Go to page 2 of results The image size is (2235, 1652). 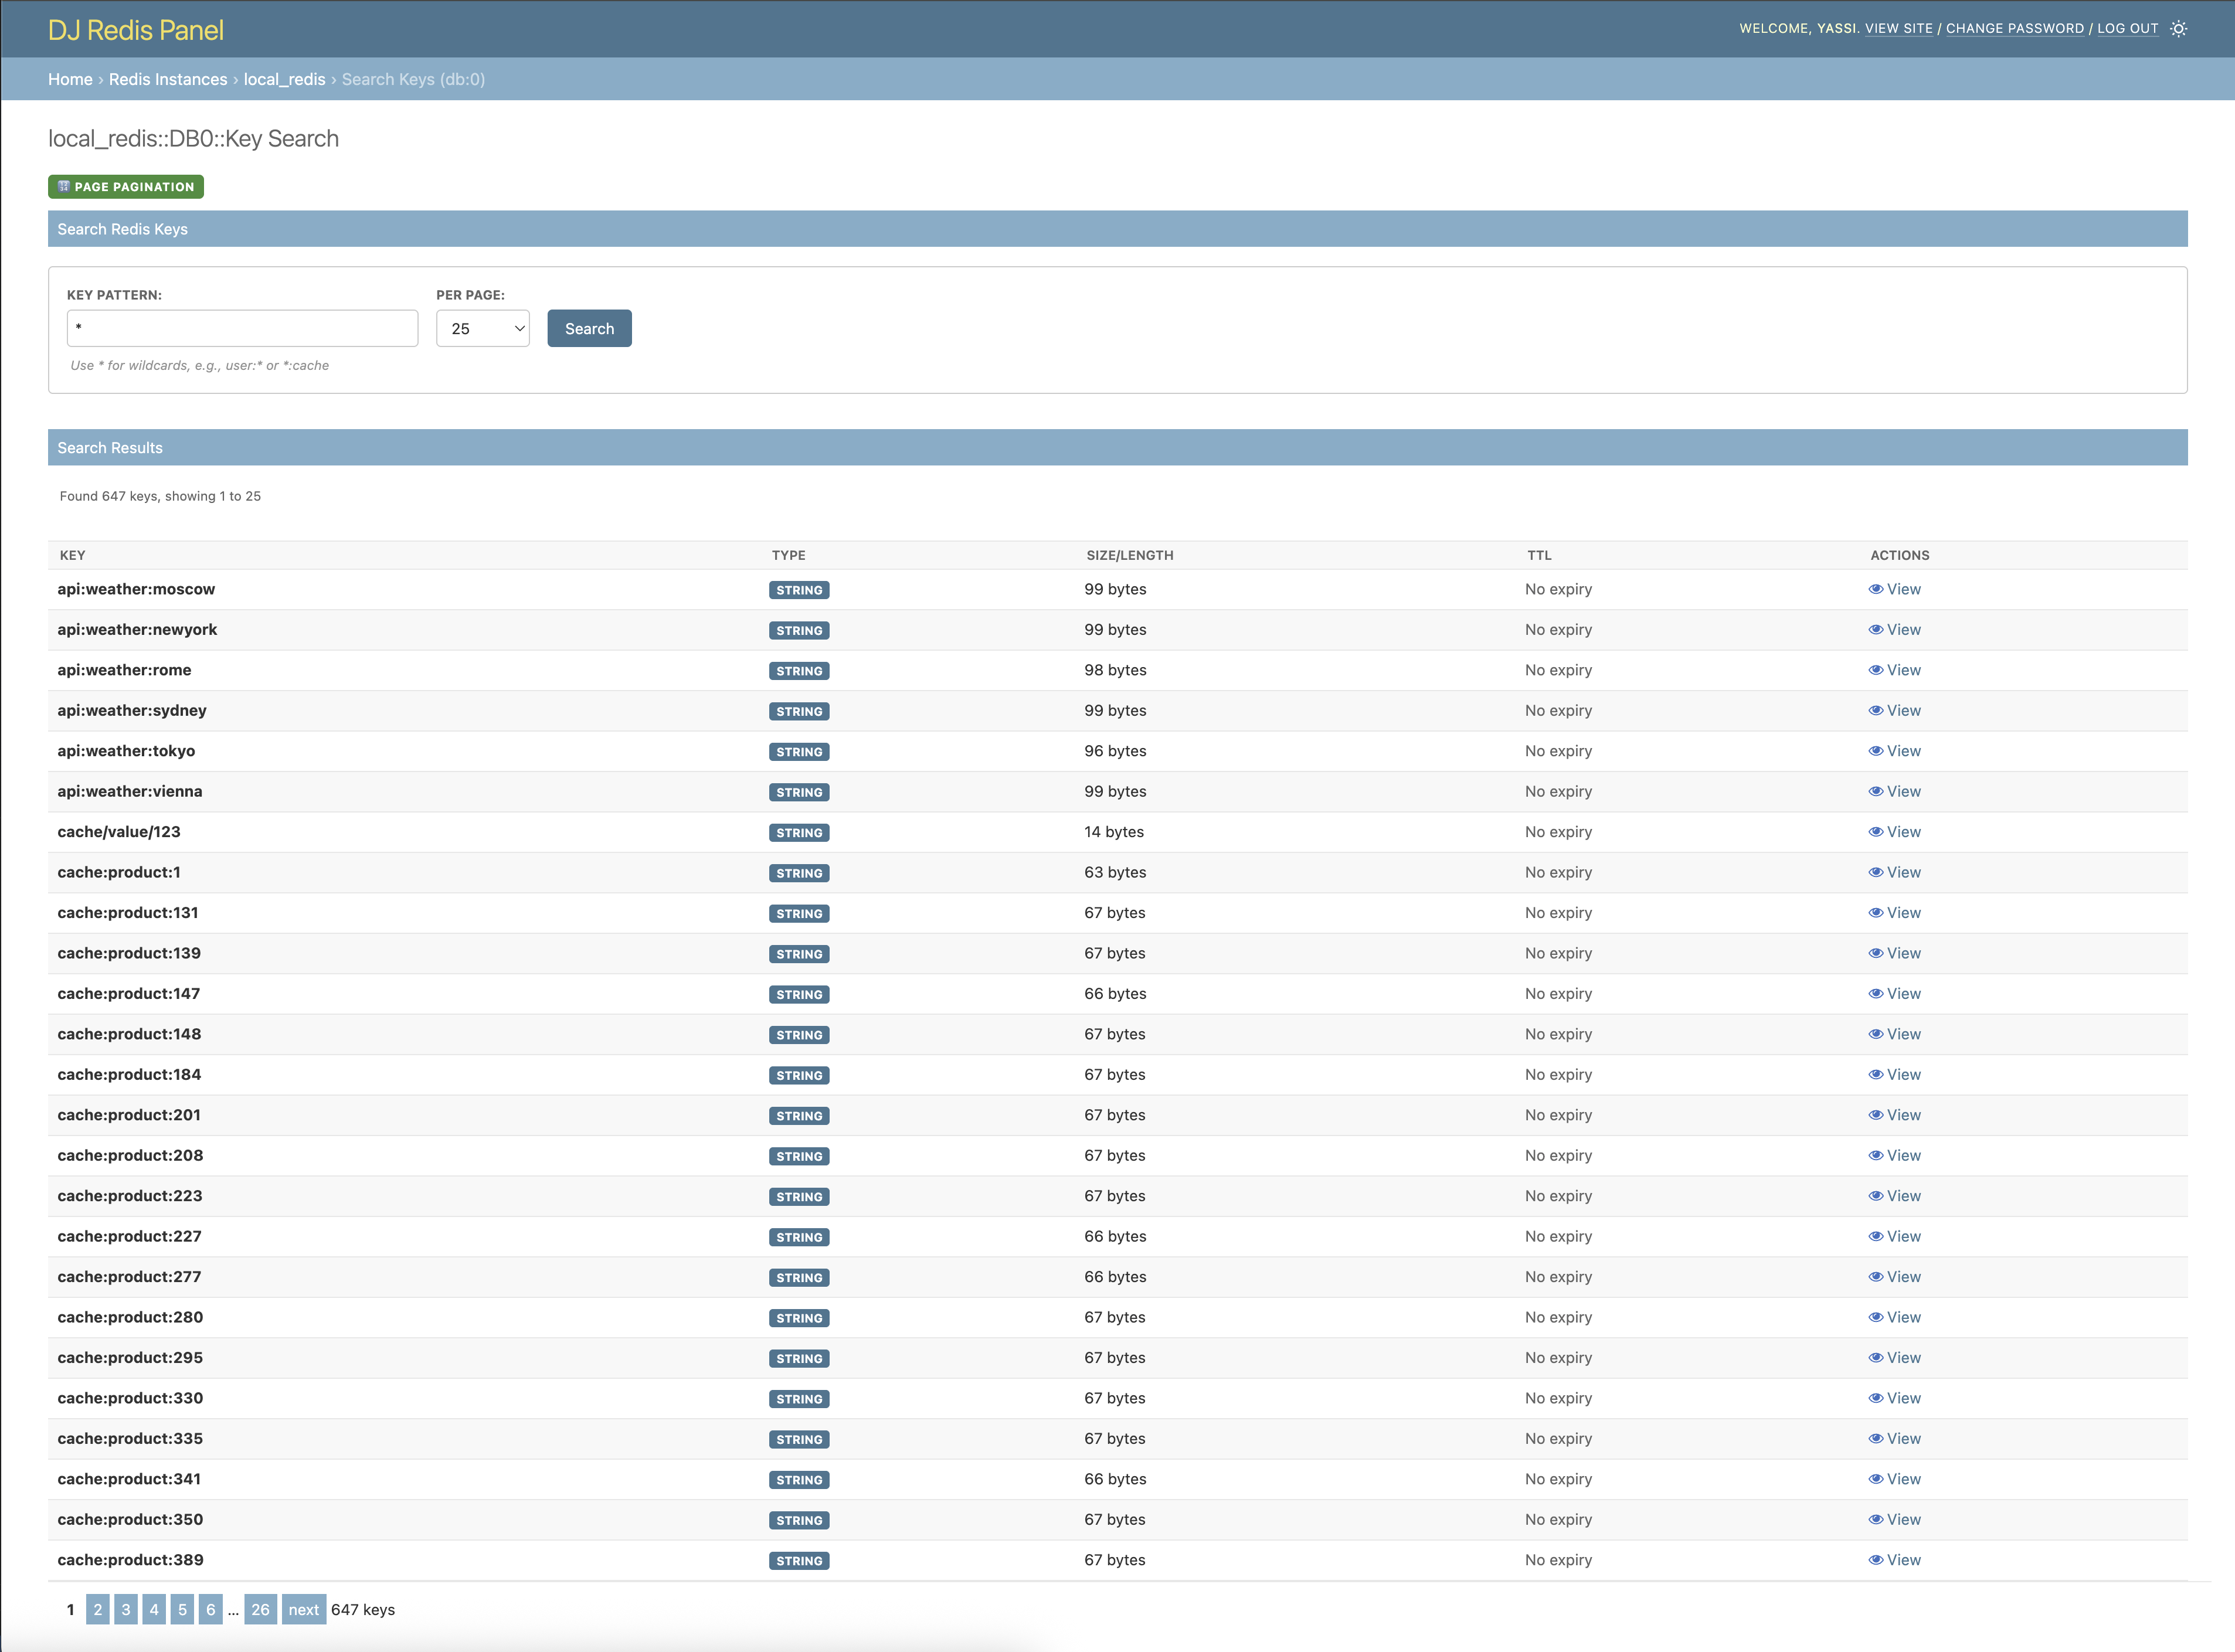pyautogui.click(x=97, y=1610)
